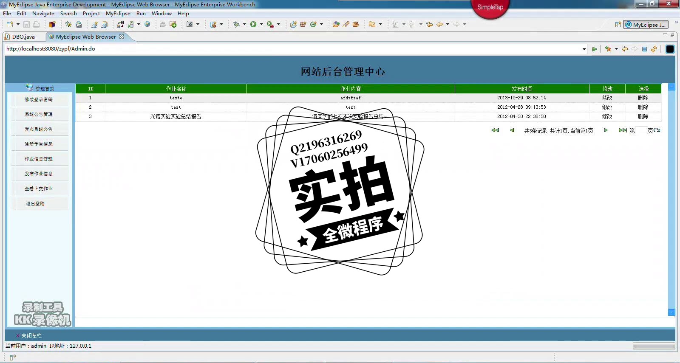680x363 pixels.
Task: Click the browser green Go arrow
Action: pyautogui.click(x=594, y=49)
